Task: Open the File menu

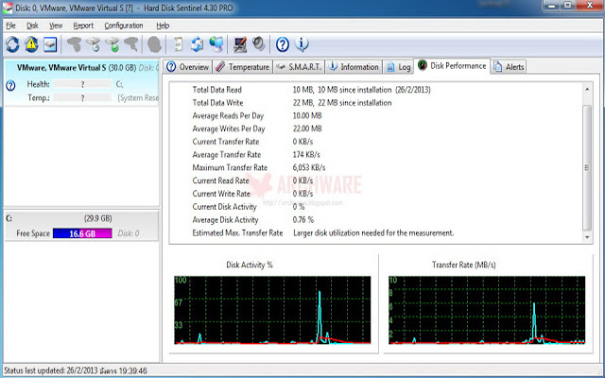Action: [x=10, y=26]
